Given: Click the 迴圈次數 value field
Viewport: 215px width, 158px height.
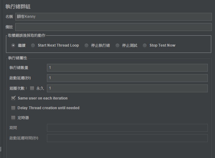Looking at the screenshot, I should tap(127, 88).
